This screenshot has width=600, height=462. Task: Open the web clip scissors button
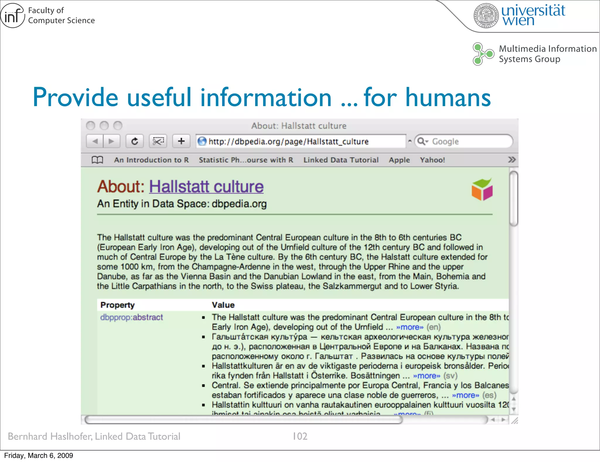click(x=158, y=141)
